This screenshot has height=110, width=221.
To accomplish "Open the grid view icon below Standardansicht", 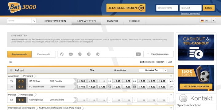I will coord(11,62).
